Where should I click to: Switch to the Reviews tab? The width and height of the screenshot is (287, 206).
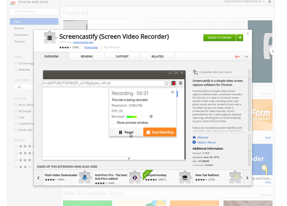[87, 57]
